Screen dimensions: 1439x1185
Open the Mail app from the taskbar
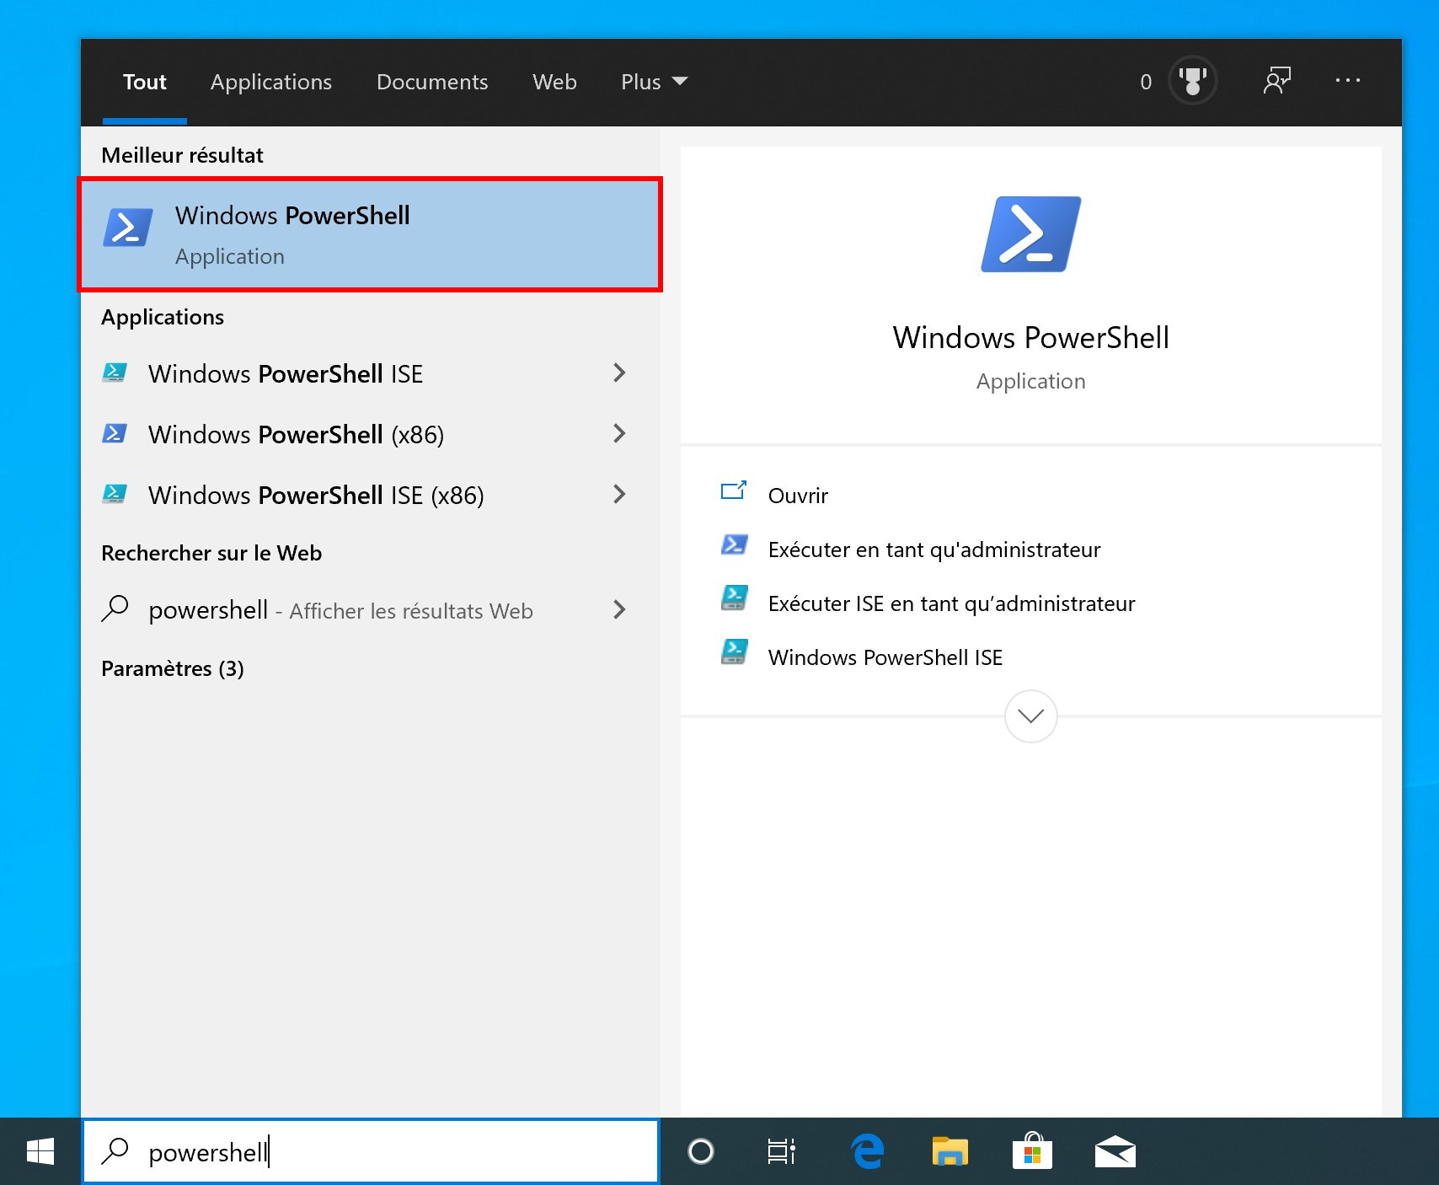(1115, 1151)
